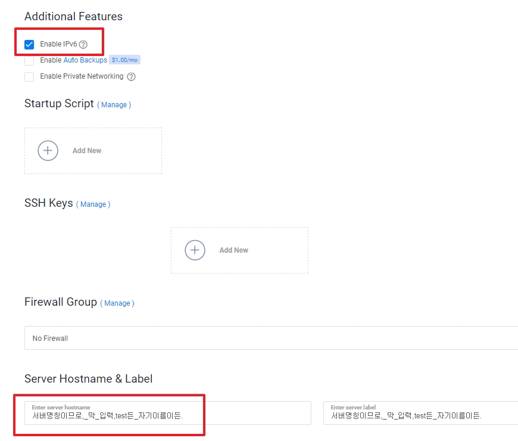Open the Private Networking help icon
The width and height of the screenshot is (518, 441).
(x=131, y=77)
